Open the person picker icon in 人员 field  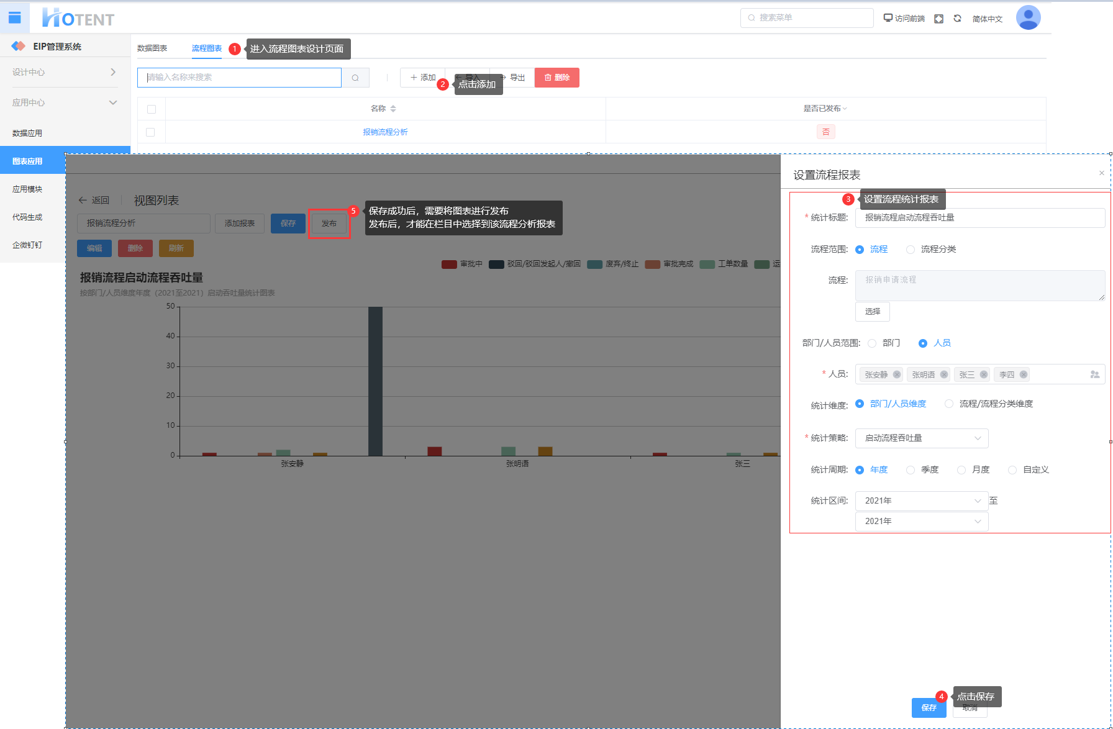[1094, 374]
